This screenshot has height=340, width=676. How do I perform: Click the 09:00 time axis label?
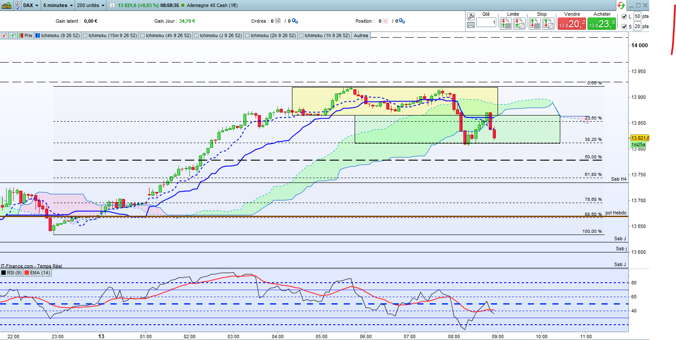[497, 336]
